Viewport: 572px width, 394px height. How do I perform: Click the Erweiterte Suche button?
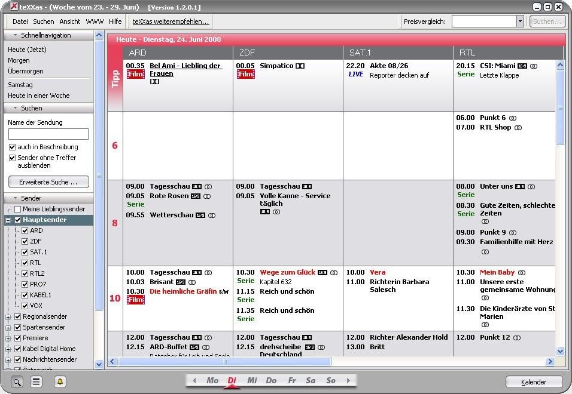point(48,181)
